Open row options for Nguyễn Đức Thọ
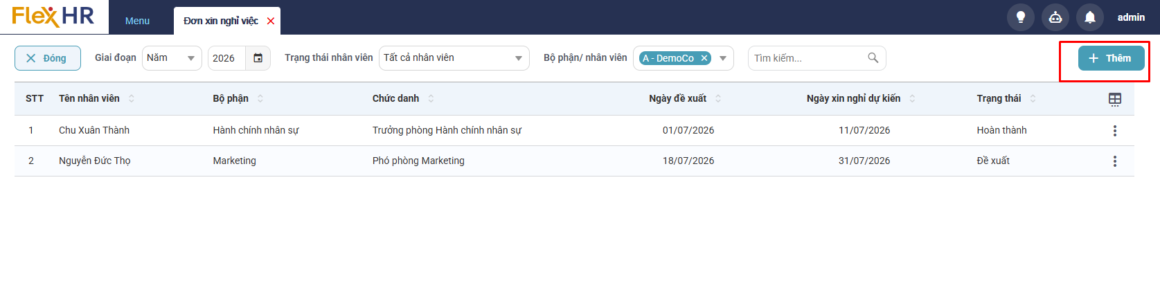 point(1115,161)
